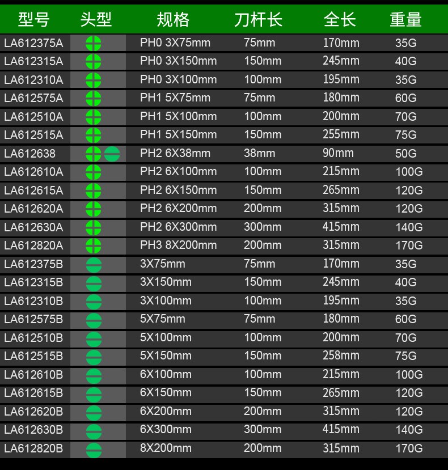Viewport: 448px width, 470px height.
Task: Select model number LA612820B
Action: [x=33, y=448]
